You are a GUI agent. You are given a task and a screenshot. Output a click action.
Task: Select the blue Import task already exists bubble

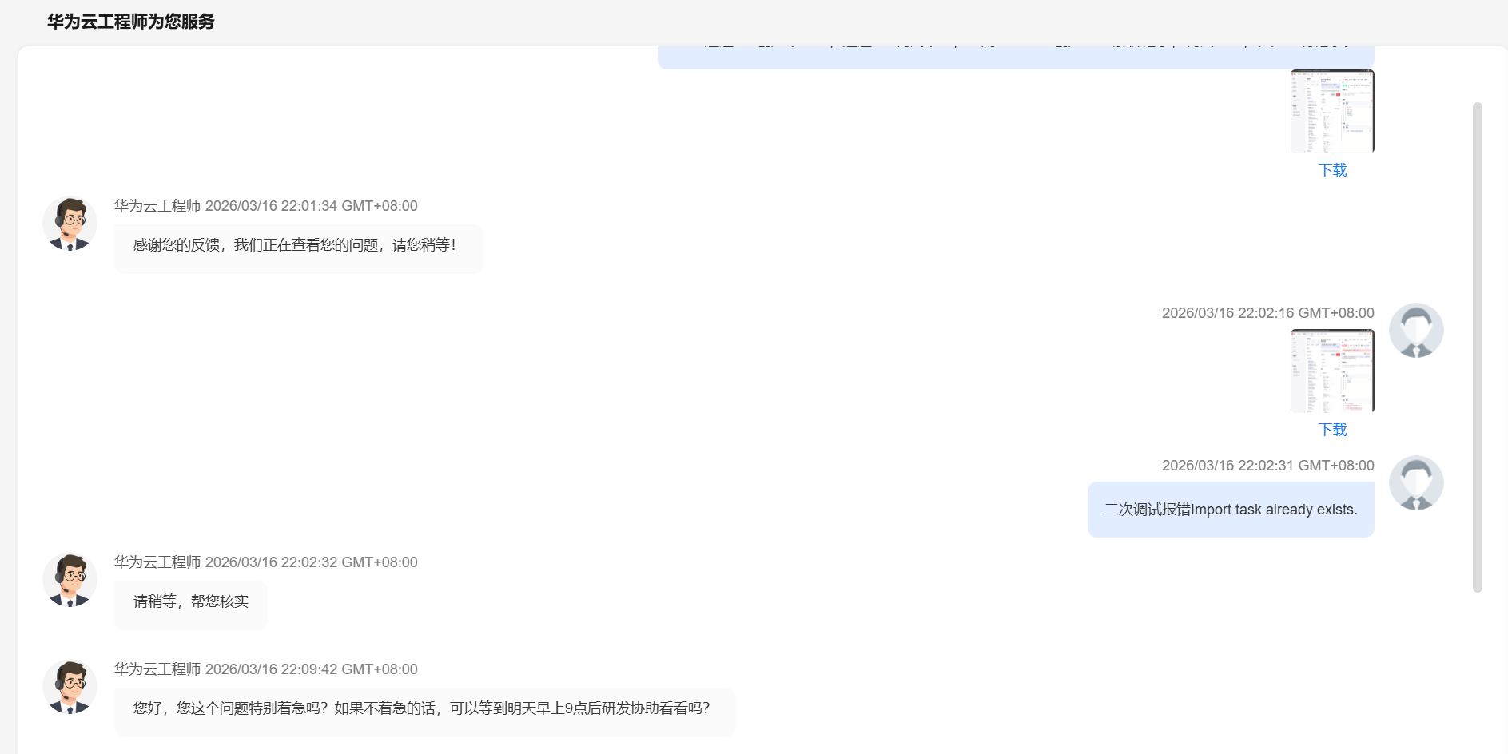click(1230, 509)
